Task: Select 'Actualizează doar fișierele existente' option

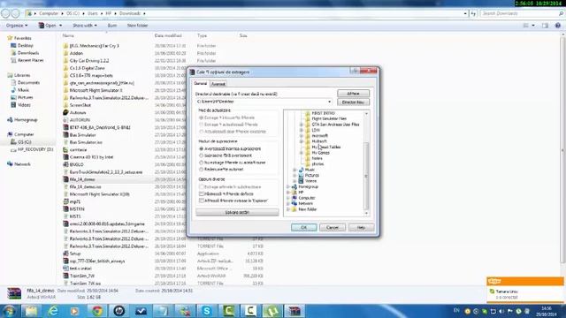Action: point(202,132)
